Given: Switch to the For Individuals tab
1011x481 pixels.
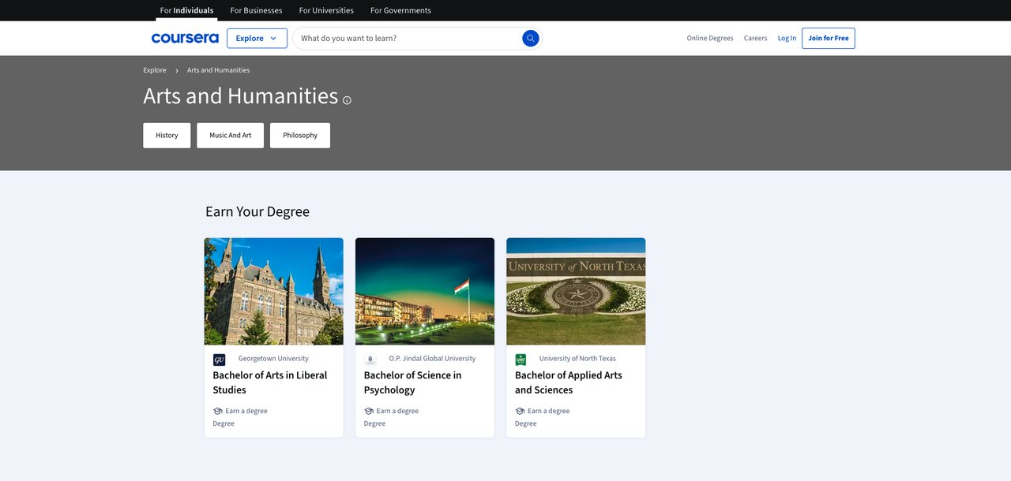Looking at the screenshot, I should pos(186,10).
